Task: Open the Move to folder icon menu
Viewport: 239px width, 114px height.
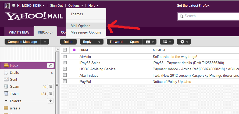Action: (x=149, y=42)
